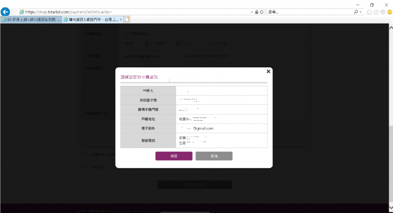Click the 電子郵件 row label in dialog
This screenshot has width=393, height=213.
coord(148,128)
